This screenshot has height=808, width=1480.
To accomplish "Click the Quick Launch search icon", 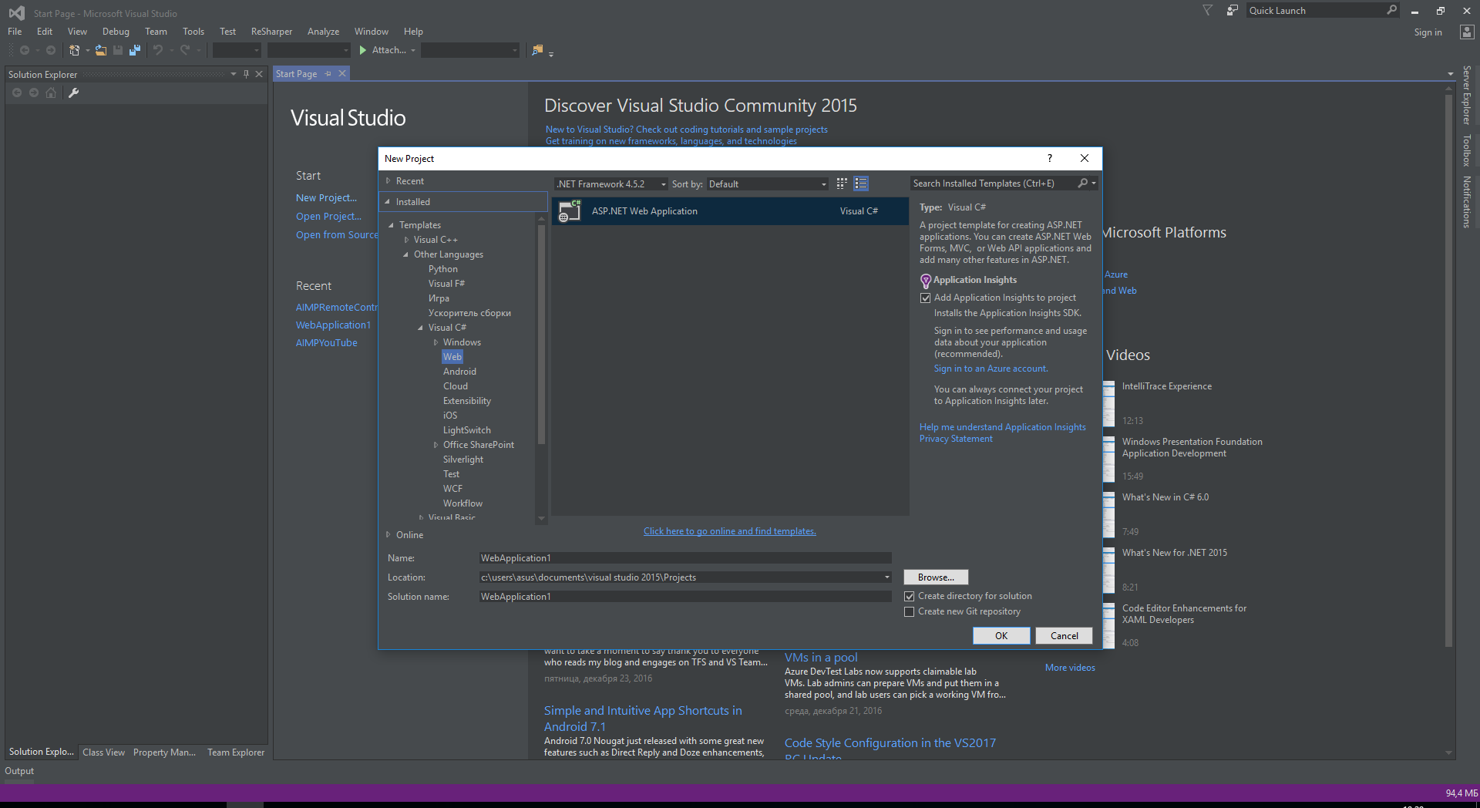I will [1391, 11].
